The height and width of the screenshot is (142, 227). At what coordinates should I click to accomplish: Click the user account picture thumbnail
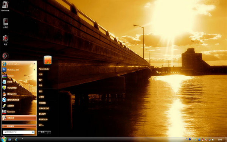[48, 60]
